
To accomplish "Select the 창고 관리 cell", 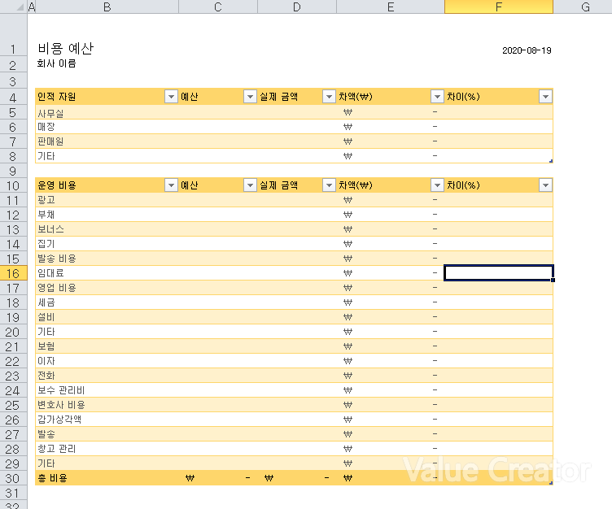I will pyautogui.click(x=107, y=449).
